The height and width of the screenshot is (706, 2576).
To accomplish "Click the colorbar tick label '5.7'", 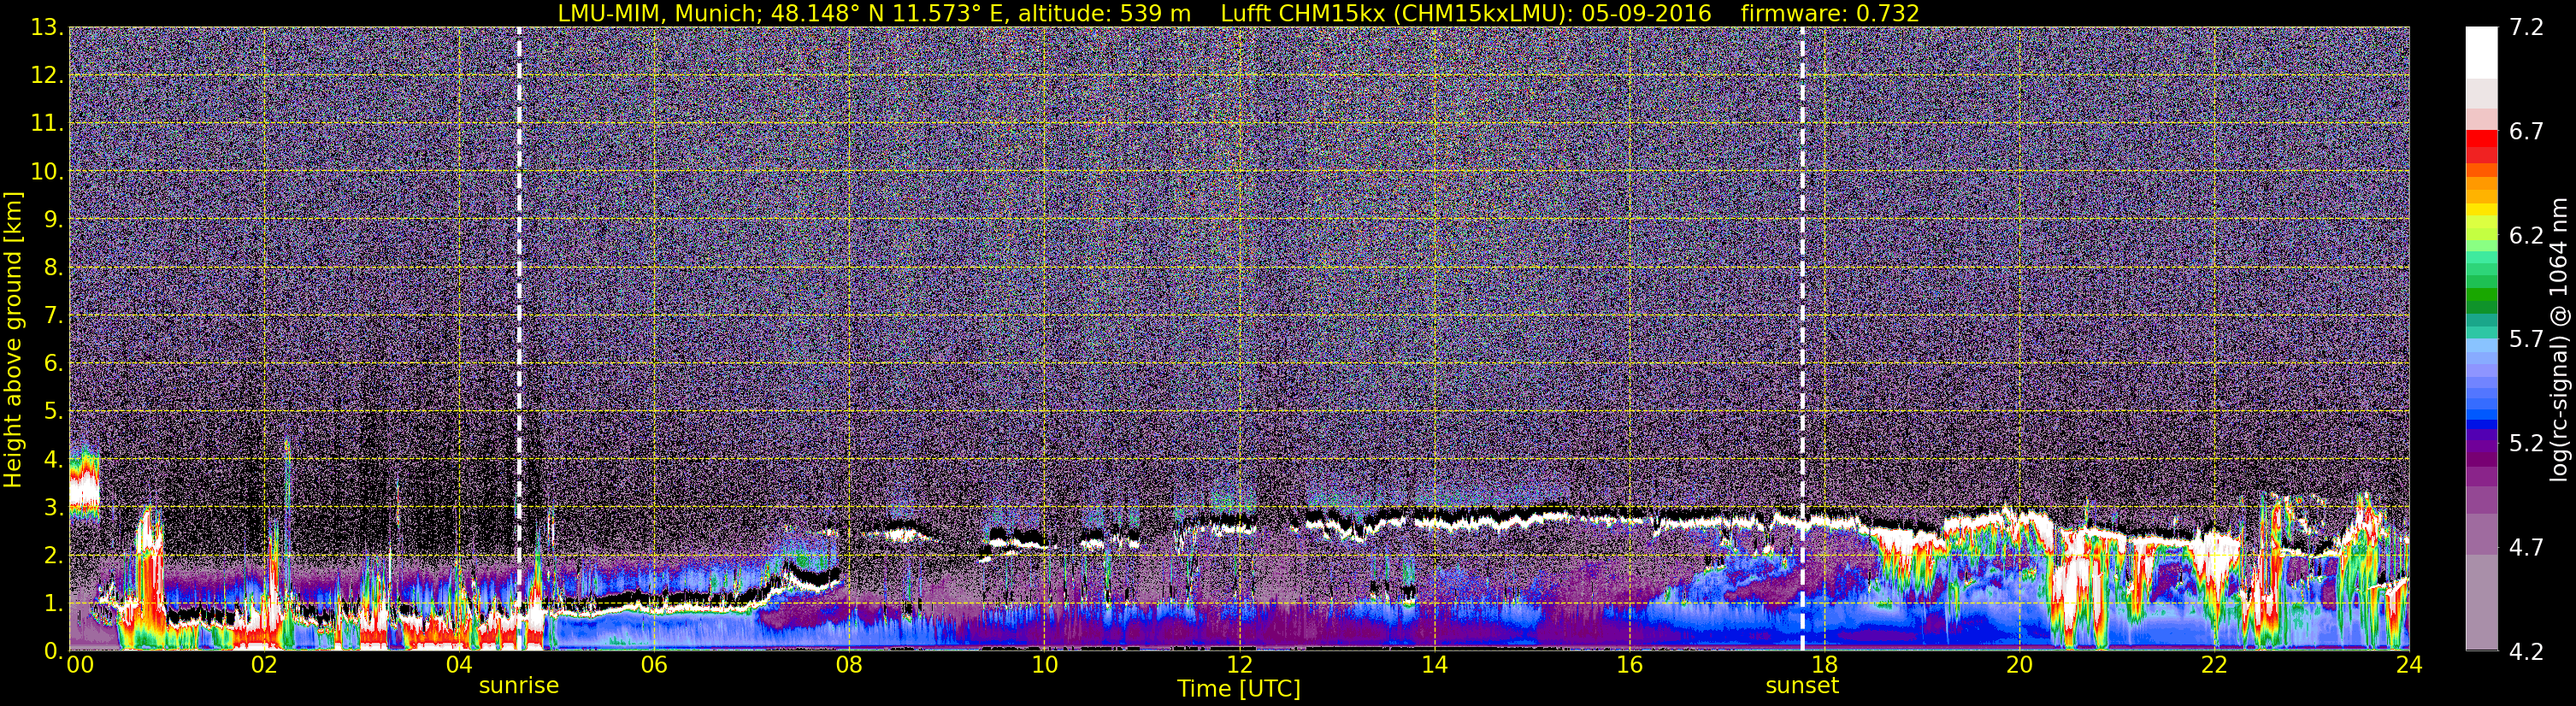I will pyautogui.click(x=2526, y=340).
